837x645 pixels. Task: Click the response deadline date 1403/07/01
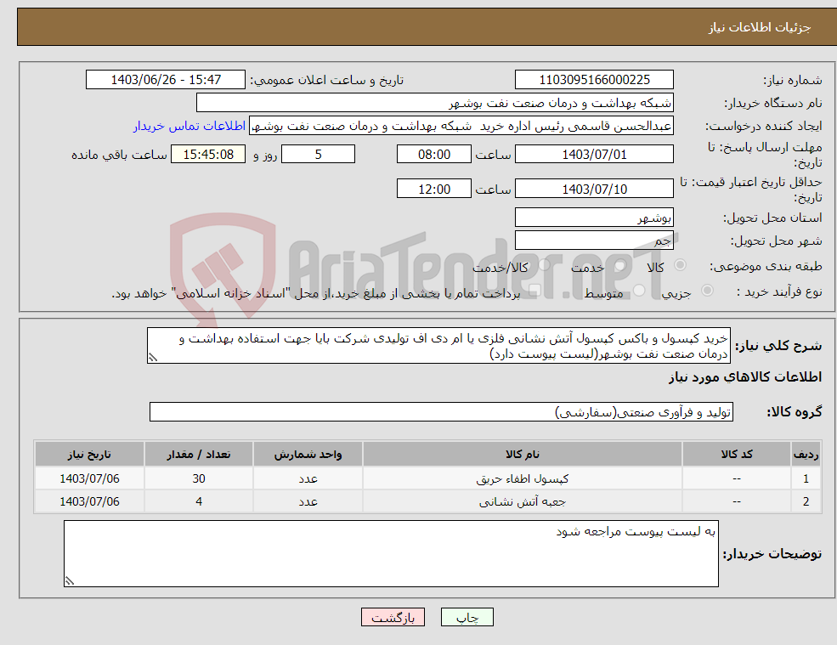[594, 155]
